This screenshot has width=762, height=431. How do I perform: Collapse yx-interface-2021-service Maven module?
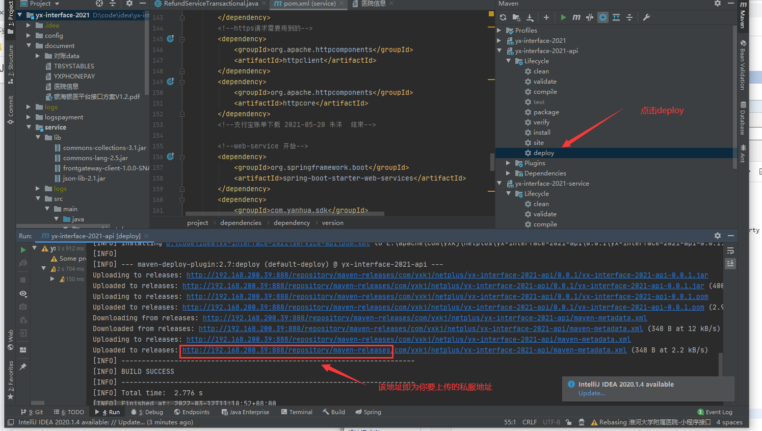[499, 183]
